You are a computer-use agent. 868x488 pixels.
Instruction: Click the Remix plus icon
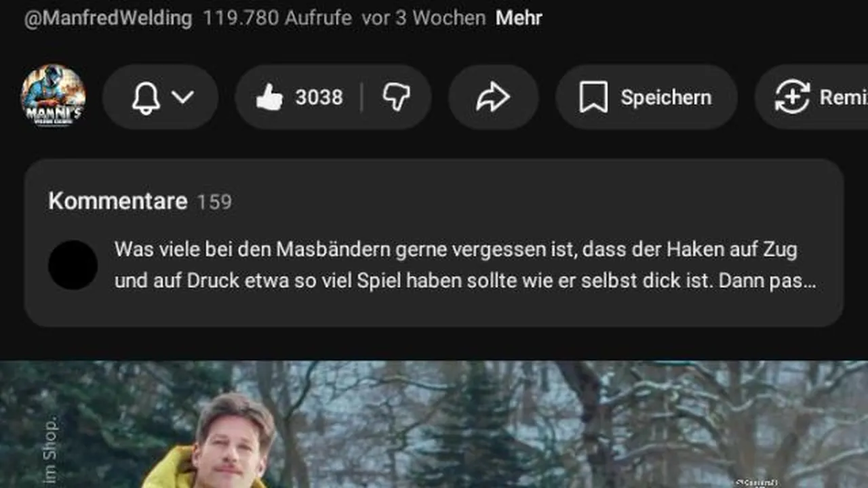(x=792, y=97)
